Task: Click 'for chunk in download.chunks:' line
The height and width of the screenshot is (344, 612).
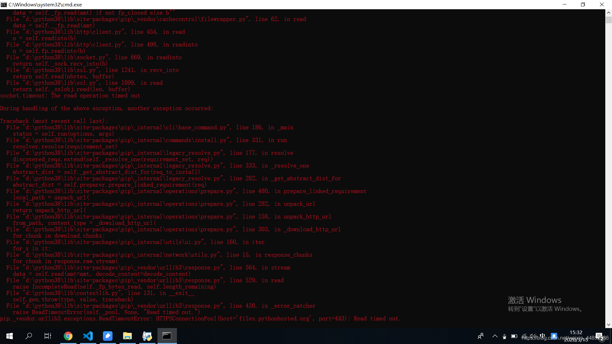Action: (59, 236)
